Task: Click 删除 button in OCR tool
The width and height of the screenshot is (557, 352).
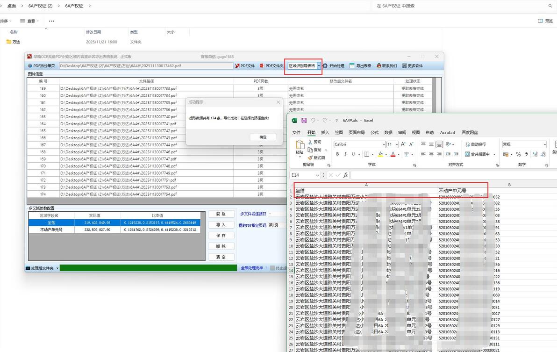Action: [x=221, y=246]
